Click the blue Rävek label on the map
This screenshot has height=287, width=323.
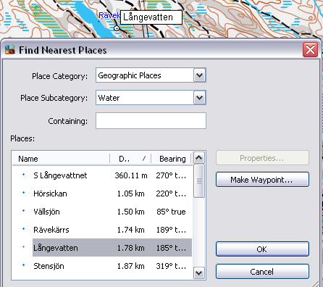109,15
